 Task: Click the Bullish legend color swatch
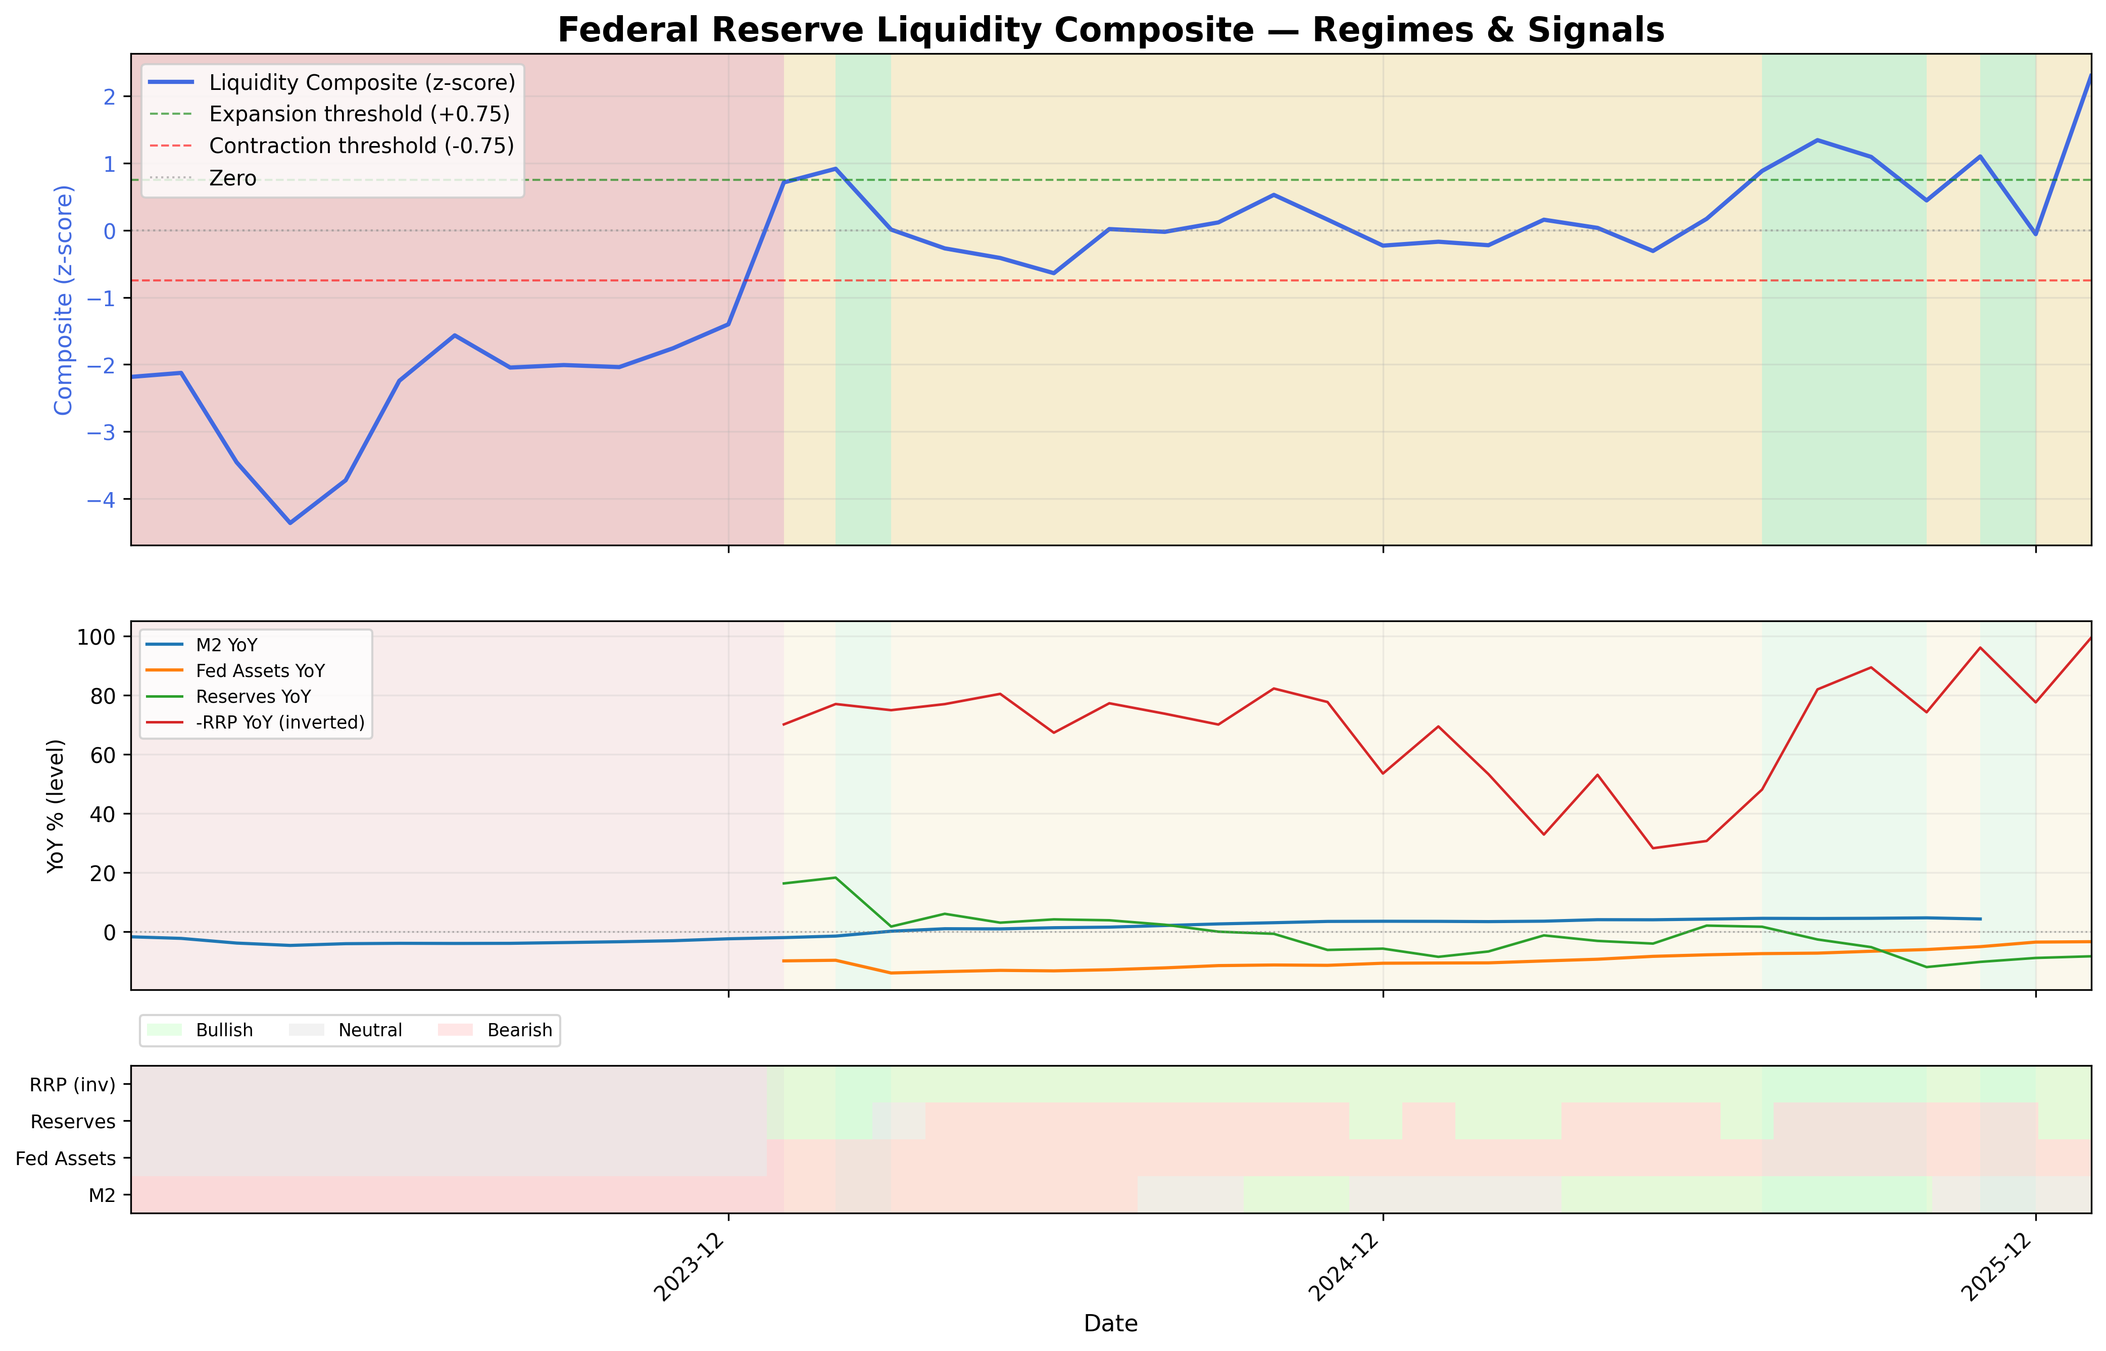pos(165,1030)
